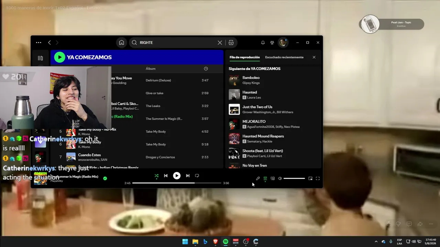This screenshot has width=440, height=247.
Task: Skip to previous track
Action: point(166,176)
